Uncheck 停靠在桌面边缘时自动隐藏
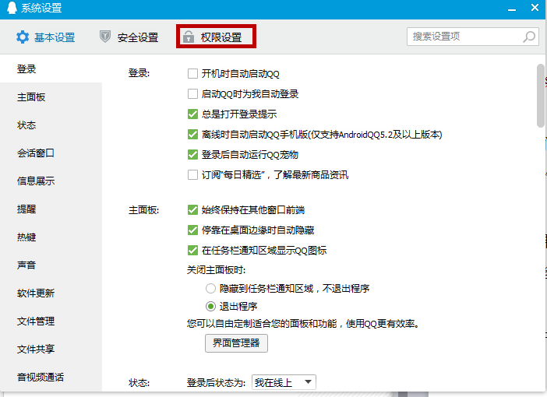The height and width of the screenshot is (397, 547). click(192, 230)
